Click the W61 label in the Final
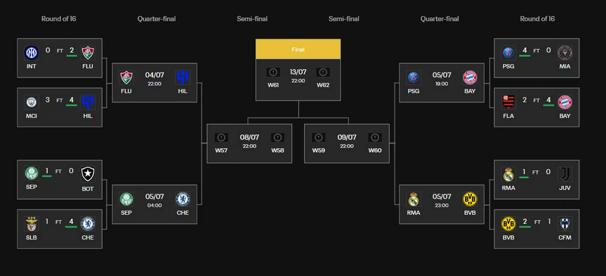Viewport: 606px width, 276px height. pyautogui.click(x=273, y=85)
